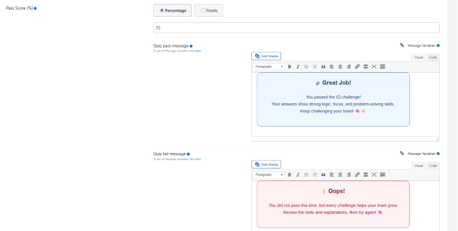Insert Read More tag in pass message editor
458x231 pixels.
366,66
